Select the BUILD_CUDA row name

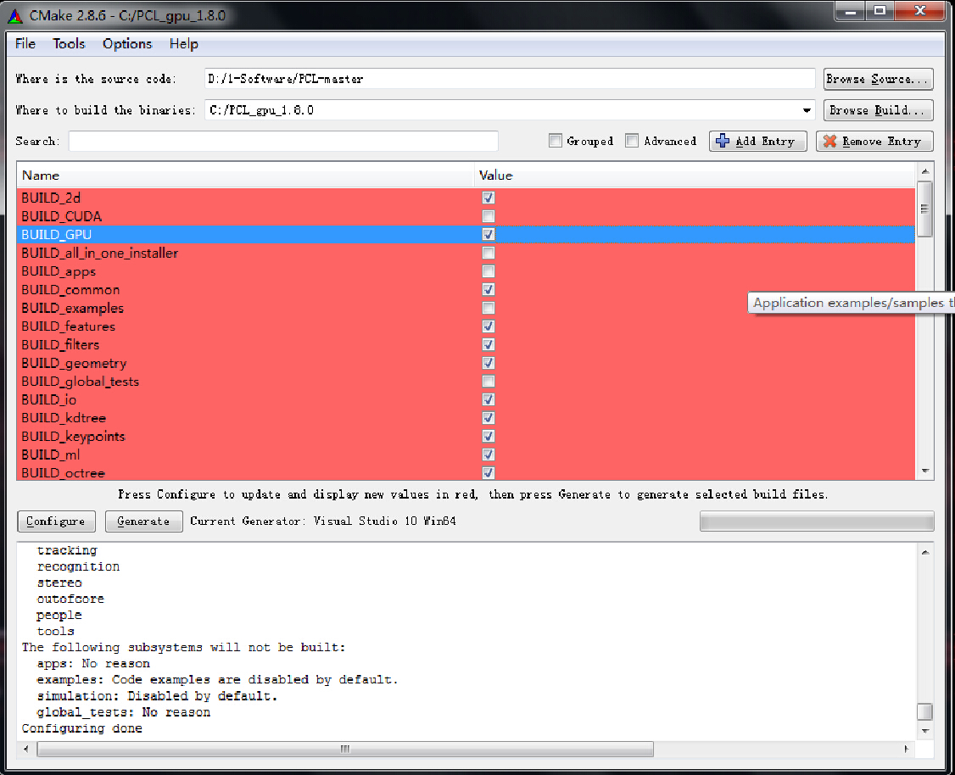(x=62, y=216)
